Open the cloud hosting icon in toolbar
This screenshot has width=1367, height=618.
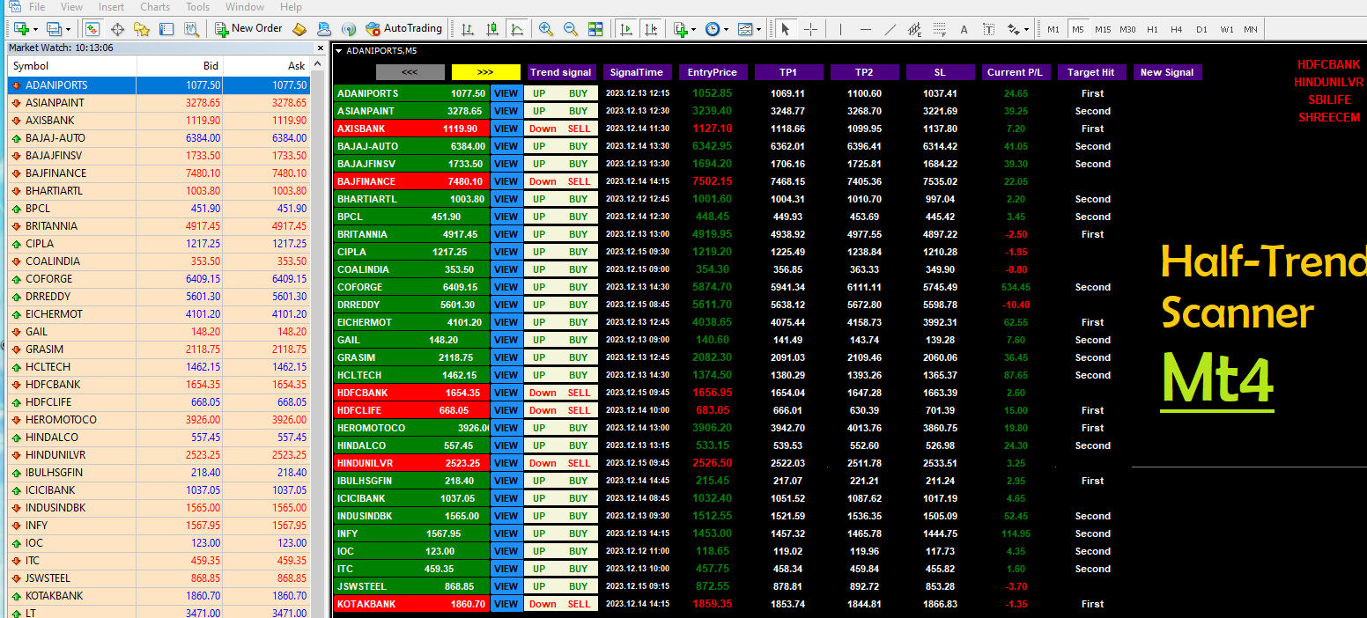324,29
